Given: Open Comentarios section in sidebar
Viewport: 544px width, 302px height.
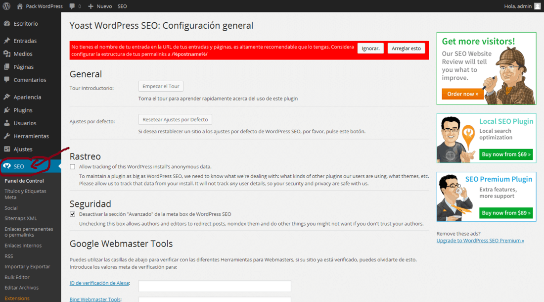Looking at the screenshot, I should [x=30, y=80].
